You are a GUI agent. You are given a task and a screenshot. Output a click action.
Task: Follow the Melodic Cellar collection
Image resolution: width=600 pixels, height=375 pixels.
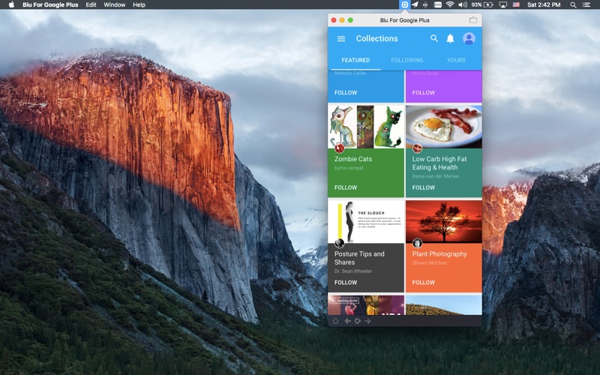tap(346, 92)
